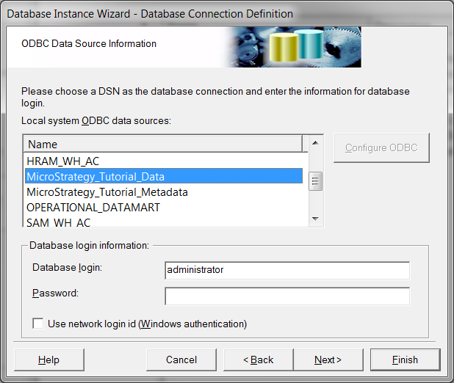Viewport: 454px width, 383px height.
Task: Cancel the Database Instance Wizard
Action: [181, 360]
